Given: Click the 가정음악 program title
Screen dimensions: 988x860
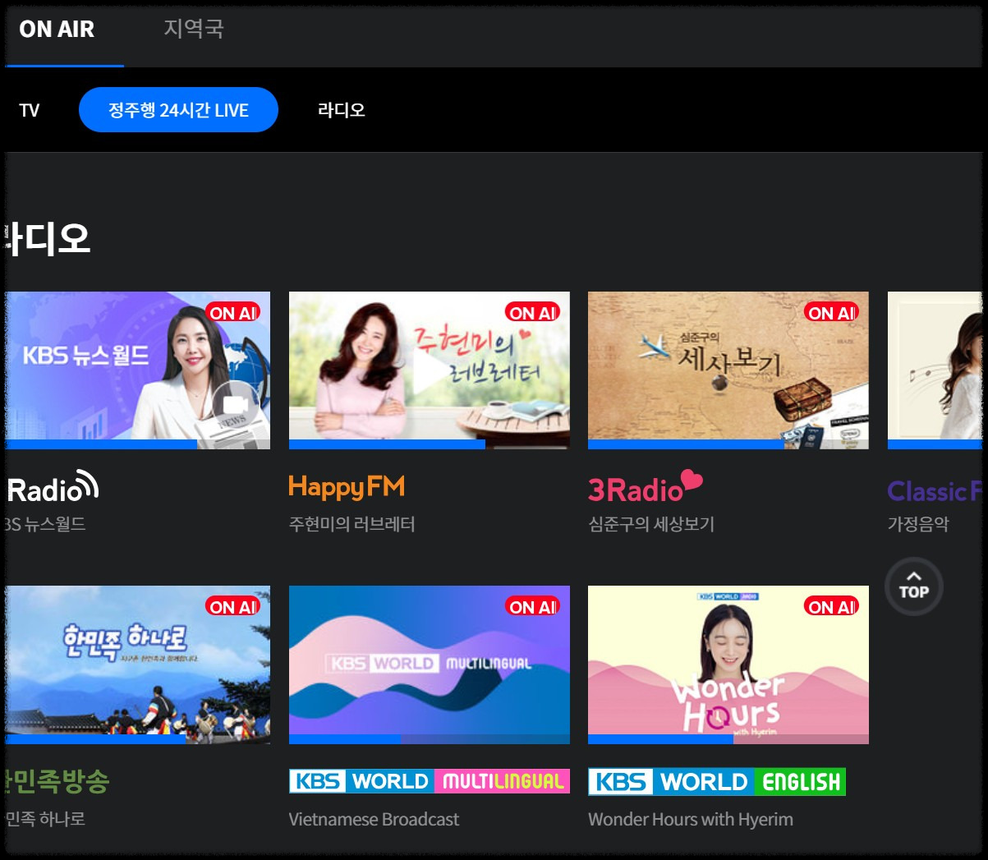Looking at the screenshot, I should [918, 523].
